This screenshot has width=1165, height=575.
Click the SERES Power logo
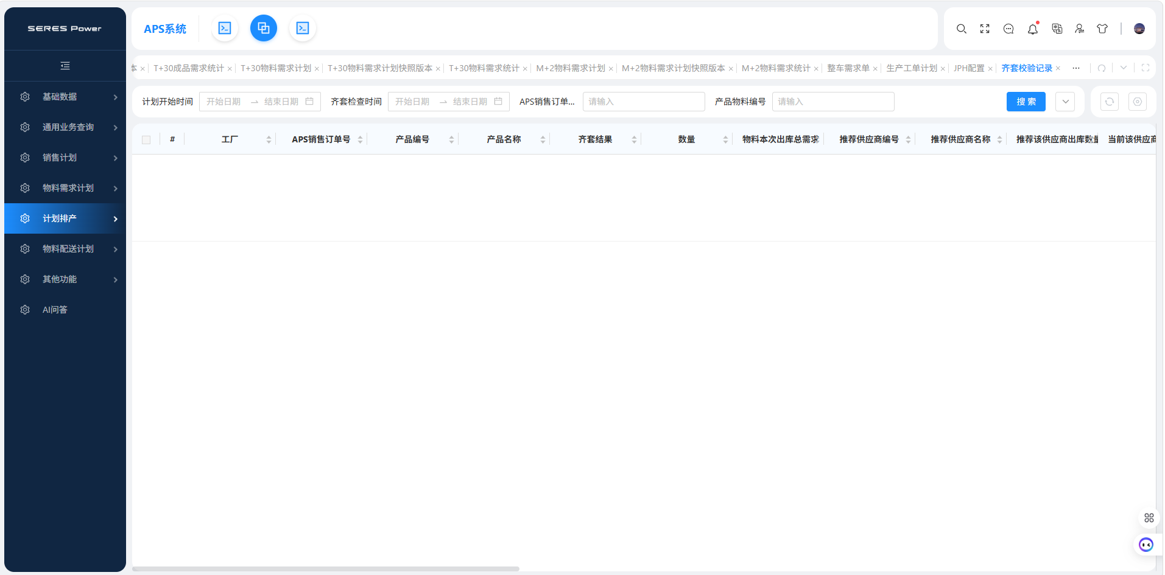[65, 29]
